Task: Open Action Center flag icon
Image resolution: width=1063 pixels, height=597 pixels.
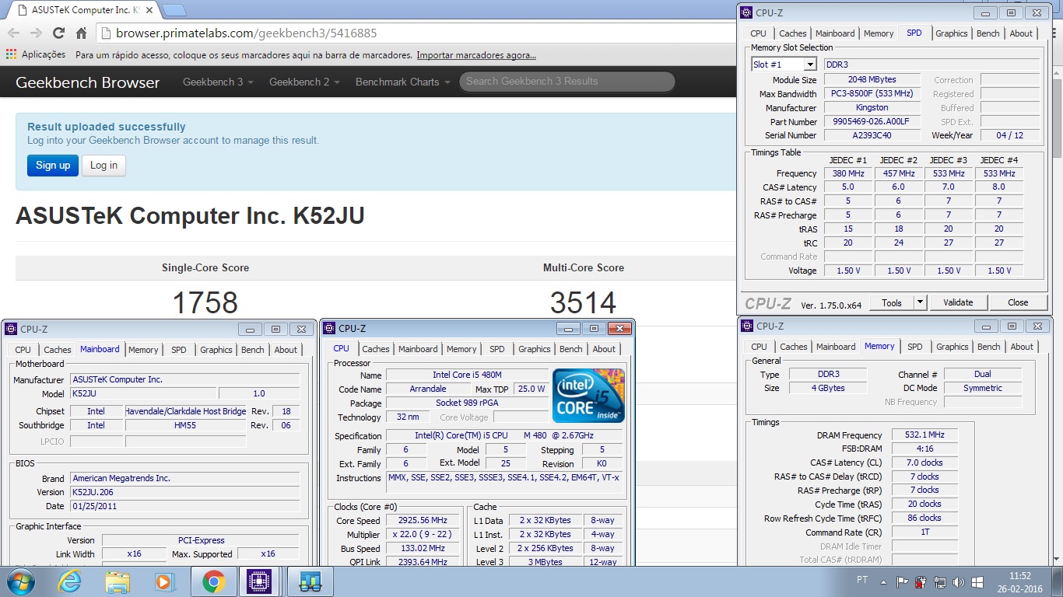Action: click(903, 581)
